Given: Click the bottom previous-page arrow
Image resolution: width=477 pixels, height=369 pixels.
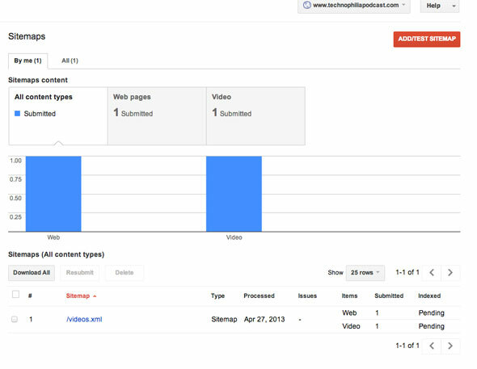Looking at the screenshot, I should [x=432, y=346].
